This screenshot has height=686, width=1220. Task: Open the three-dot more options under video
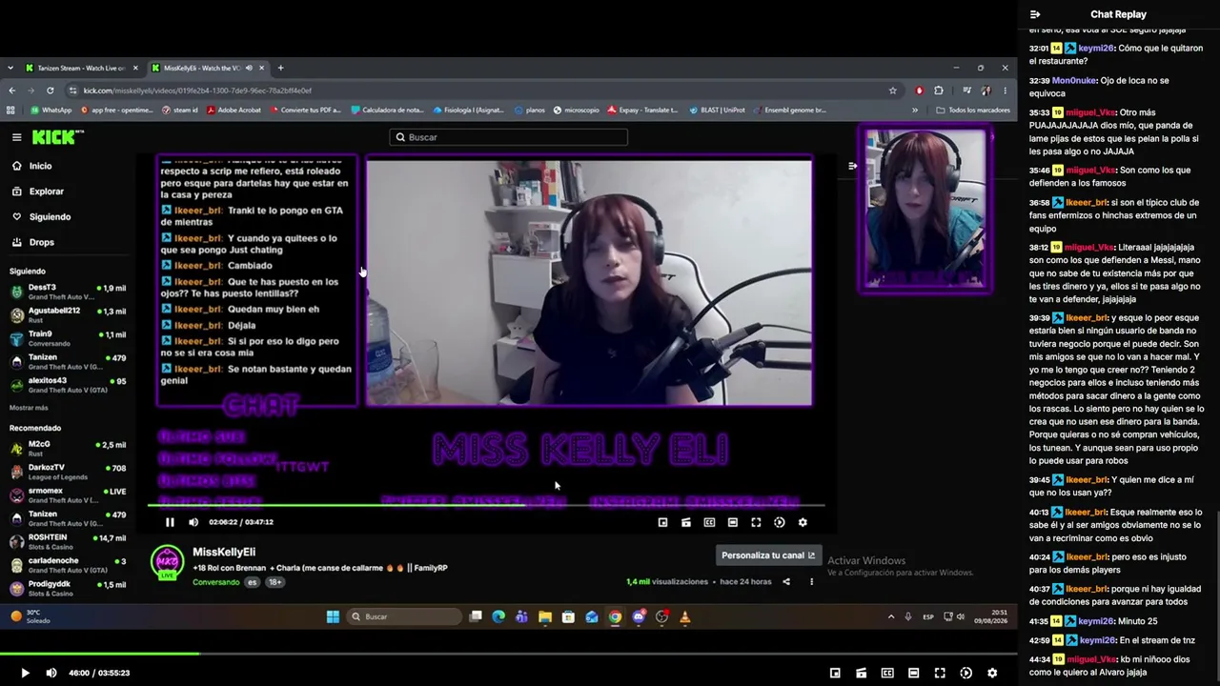point(812,581)
